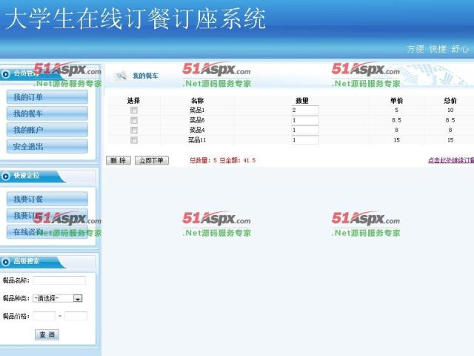
Task: Click the 查询 search button
Action: (x=47, y=334)
